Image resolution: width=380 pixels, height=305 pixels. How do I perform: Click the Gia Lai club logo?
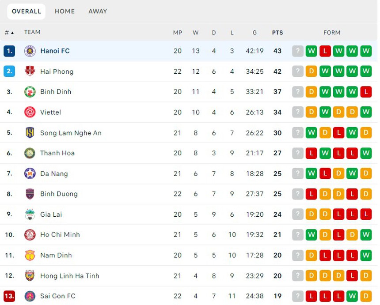(29, 214)
